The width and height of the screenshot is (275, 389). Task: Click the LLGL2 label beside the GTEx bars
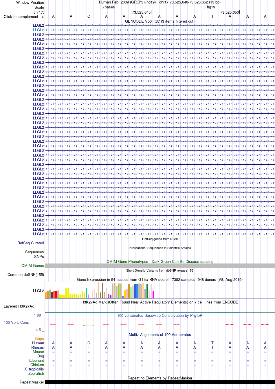pyautogui.click(x=38, y=291)
